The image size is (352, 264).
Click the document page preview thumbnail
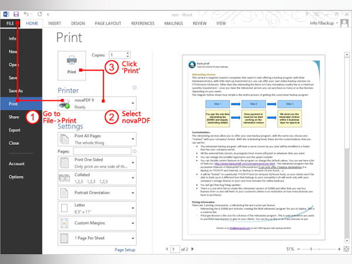[253, 147]
